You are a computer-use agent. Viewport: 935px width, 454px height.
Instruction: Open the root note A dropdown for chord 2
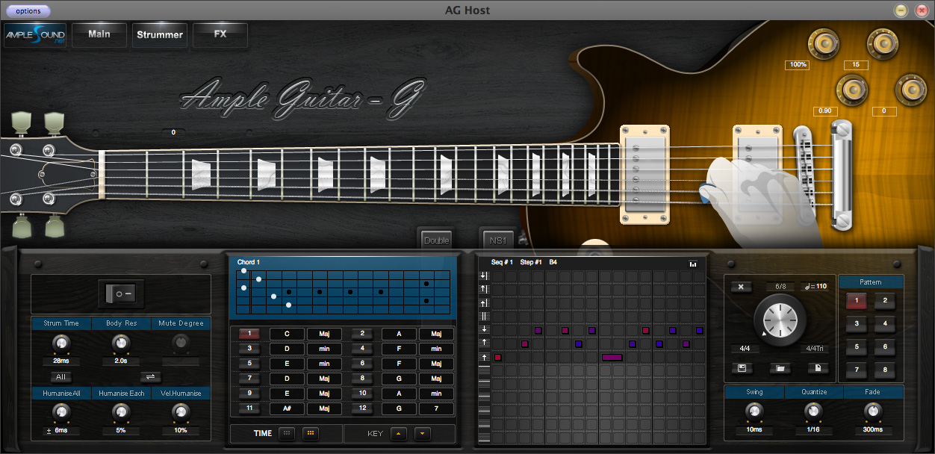(x=399, y=334)
